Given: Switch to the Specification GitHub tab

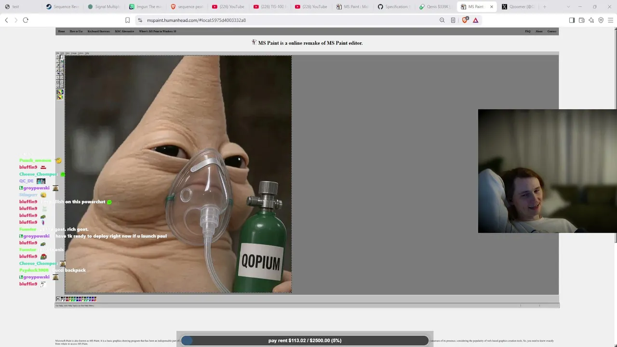Looking at the screenshot, I should click(x=394, y=7).
